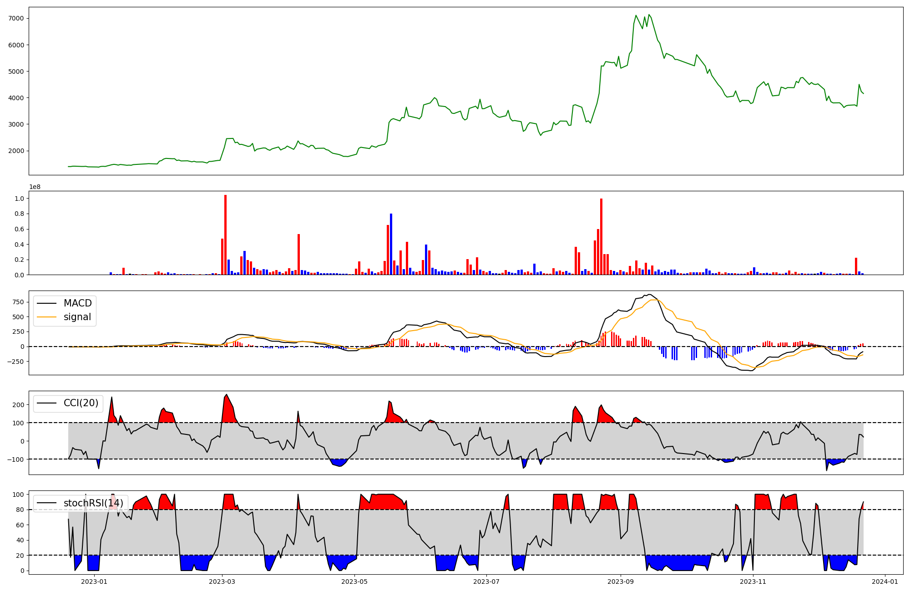
Task: Click the tallest red volume bar in August 2023
Action: pos(601,237)
